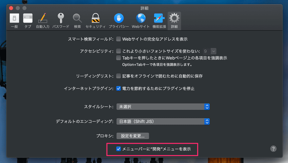288x163 pixels.
Task: Open the 自動入力 (AutoFill) pane
Action: coord(43,20)
